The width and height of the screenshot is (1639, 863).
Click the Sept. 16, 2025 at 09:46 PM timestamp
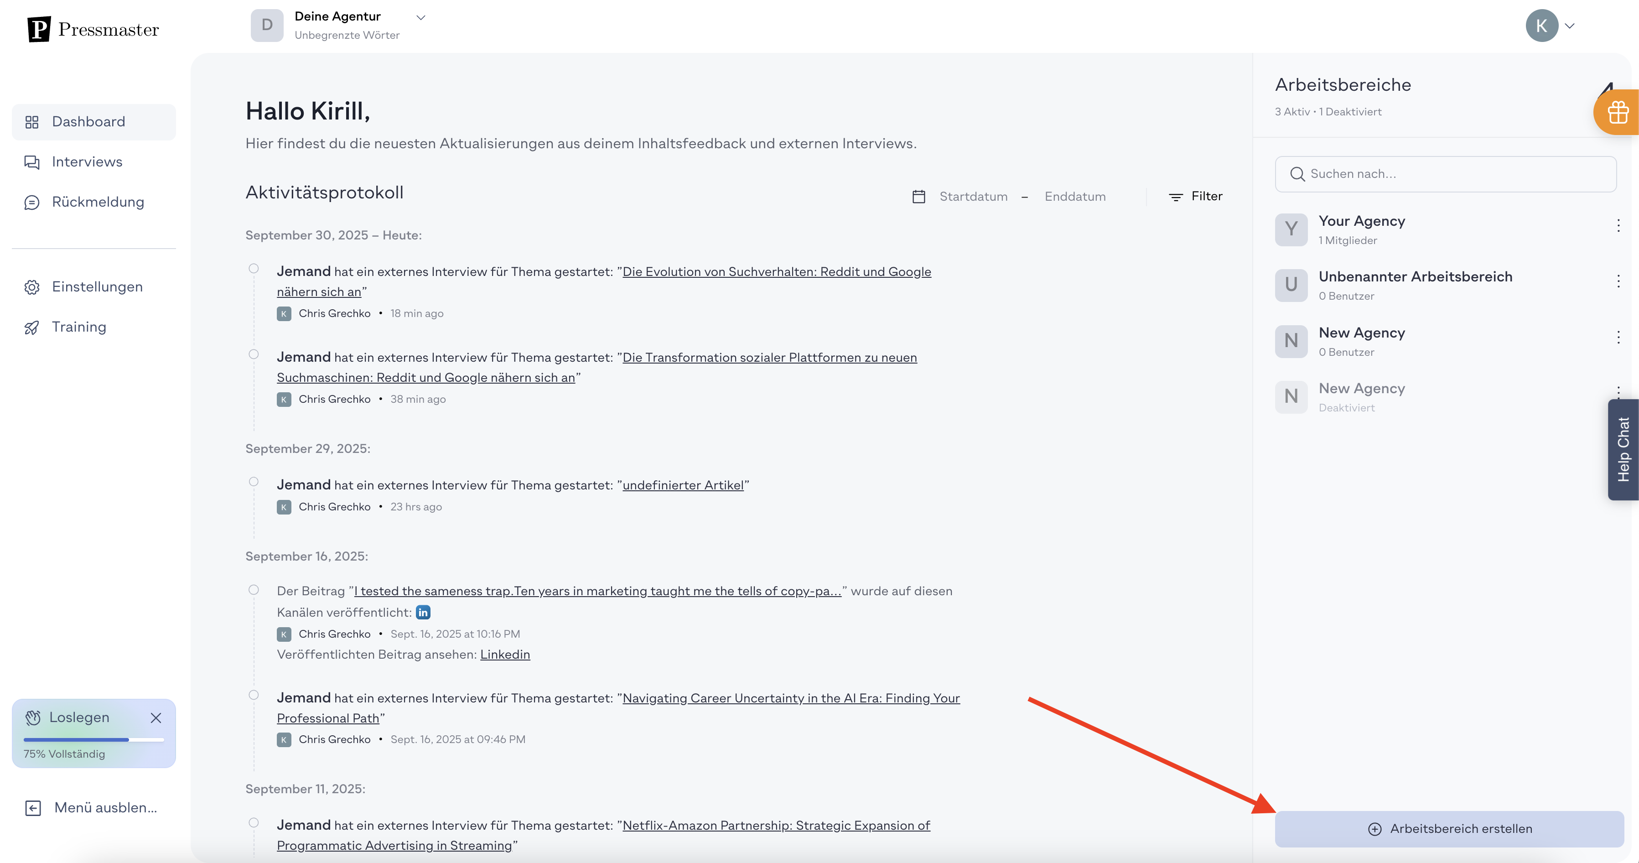457,739
